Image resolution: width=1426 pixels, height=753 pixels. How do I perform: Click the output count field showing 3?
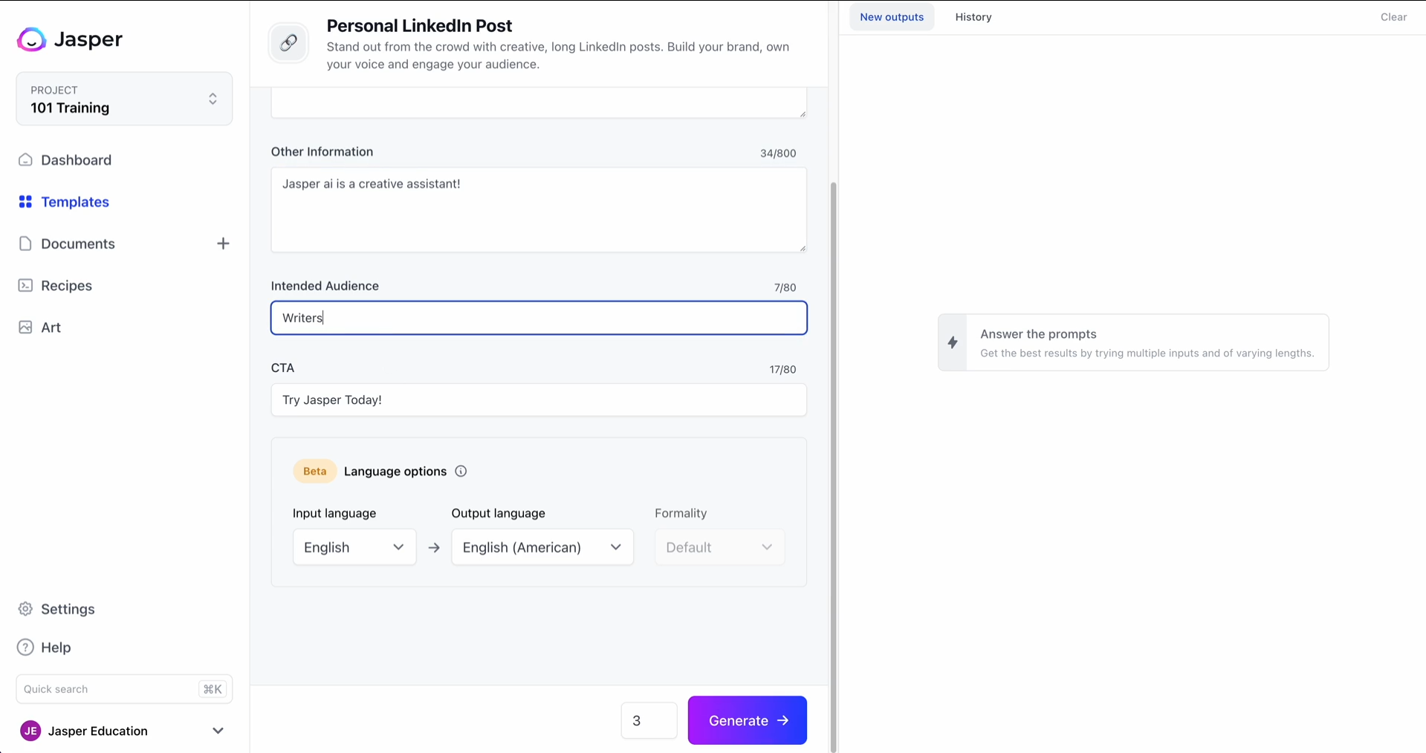(x=649, y=720)
